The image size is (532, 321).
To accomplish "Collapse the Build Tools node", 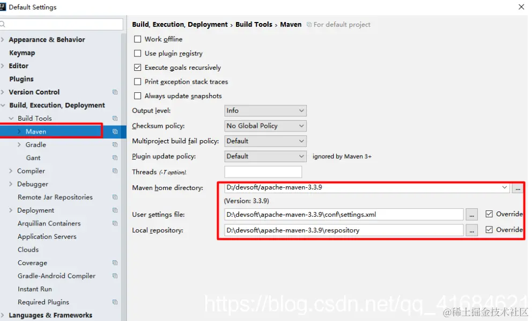I will pyautogui.click(x=11, y=118).
